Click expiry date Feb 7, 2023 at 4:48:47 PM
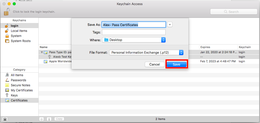Viewport: 260px width, 123px height. 218,61
